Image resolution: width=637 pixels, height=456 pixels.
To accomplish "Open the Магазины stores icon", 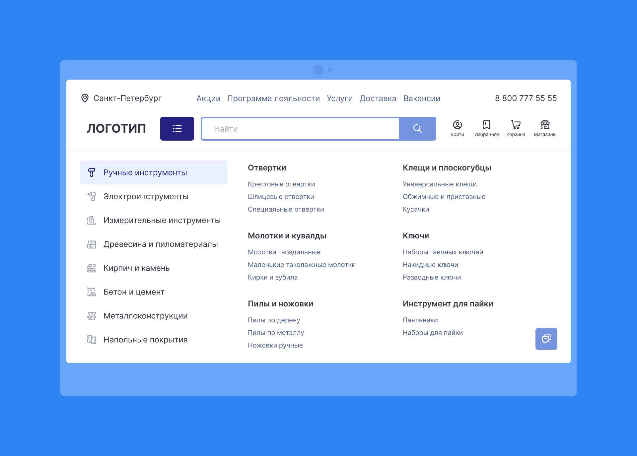I will click(x=545, y=125).
